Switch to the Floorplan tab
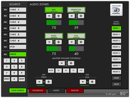130x98 pixels. (x=38, y=90)
